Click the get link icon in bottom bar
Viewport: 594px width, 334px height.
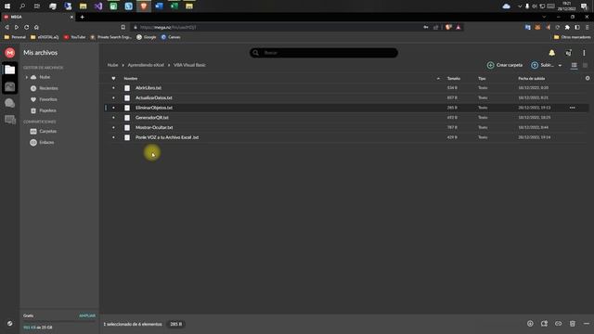[x=559, y=324]
